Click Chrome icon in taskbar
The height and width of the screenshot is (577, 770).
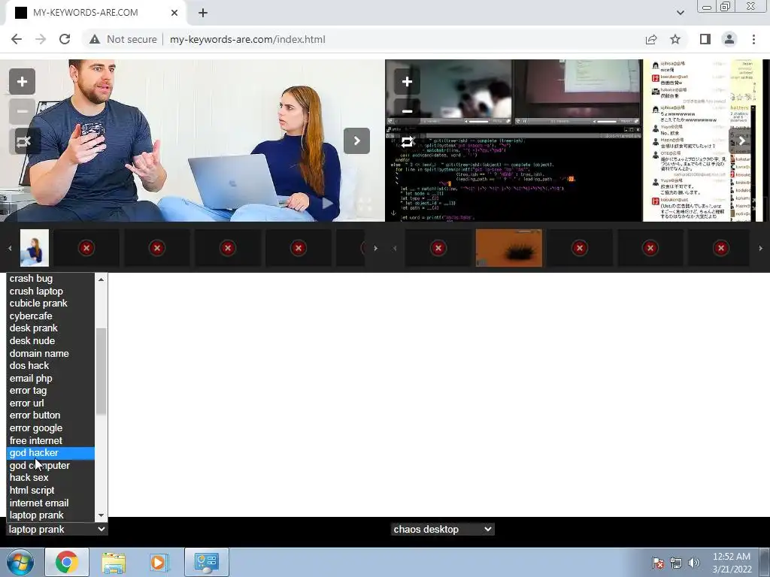tap(67, 562)
